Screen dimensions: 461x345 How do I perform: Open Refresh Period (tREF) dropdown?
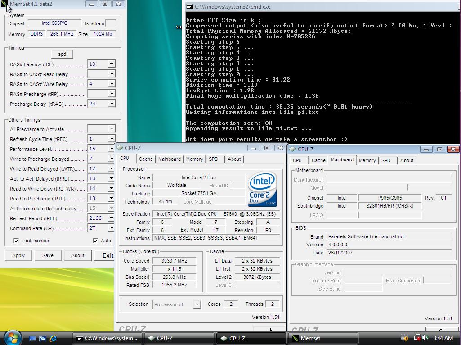click(112, 218)
